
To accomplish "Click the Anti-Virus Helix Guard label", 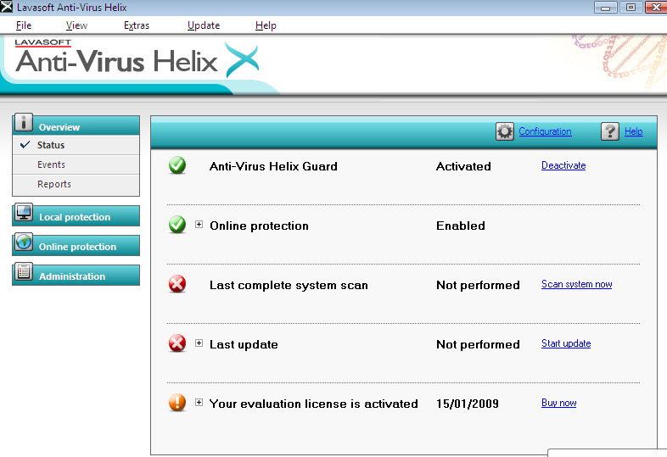I will point(273,166).
